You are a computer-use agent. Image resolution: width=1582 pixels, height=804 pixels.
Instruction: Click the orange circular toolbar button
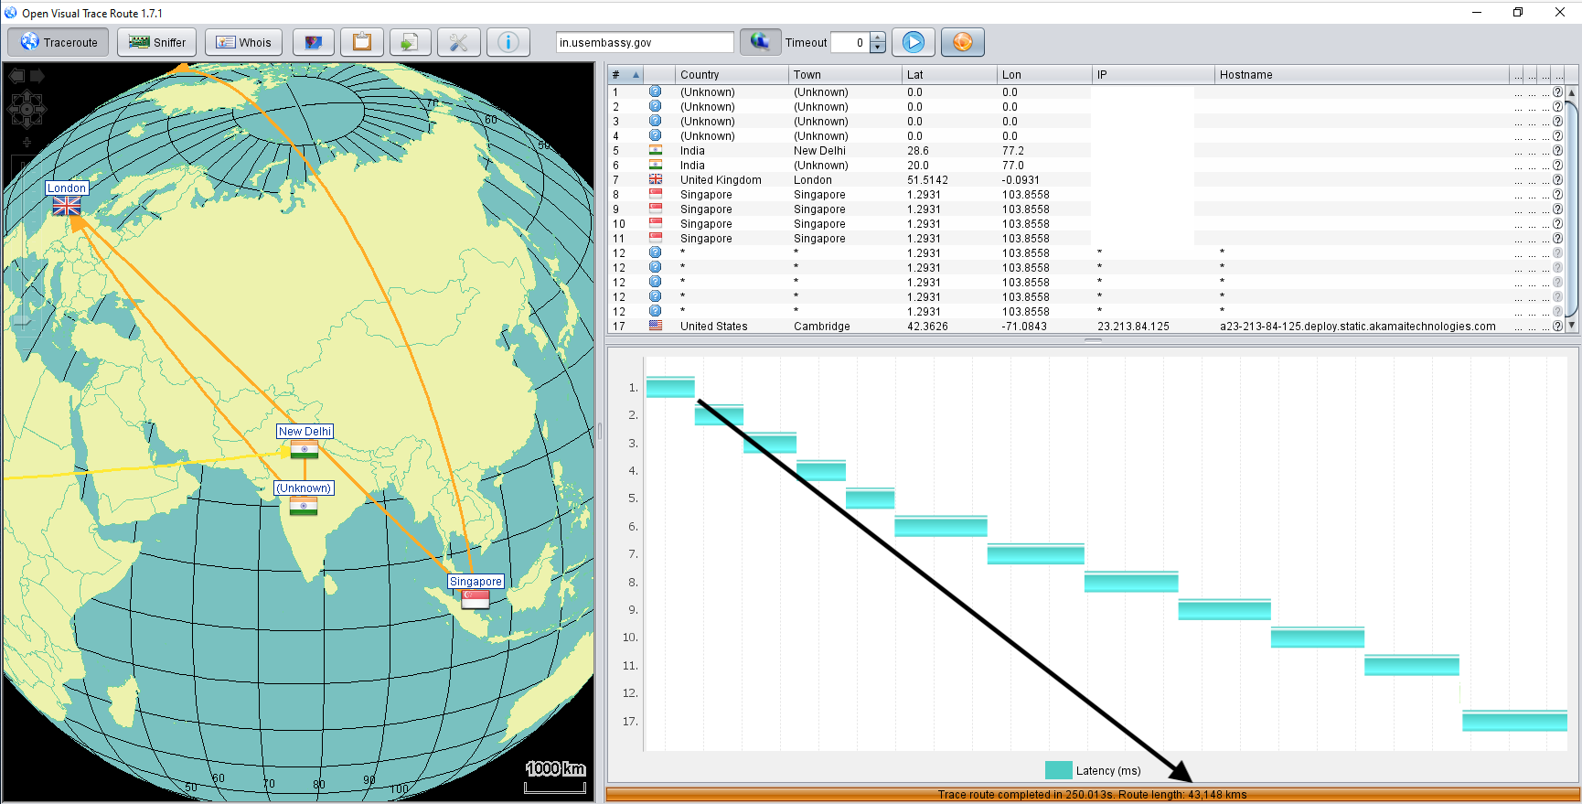pyautogui.click(x=962, y=42)
